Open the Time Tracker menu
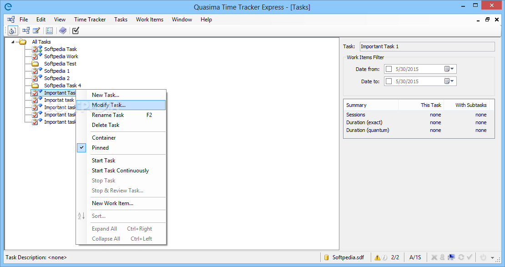The height and width of the screenshot is (267, 505). tap(90, 19)
